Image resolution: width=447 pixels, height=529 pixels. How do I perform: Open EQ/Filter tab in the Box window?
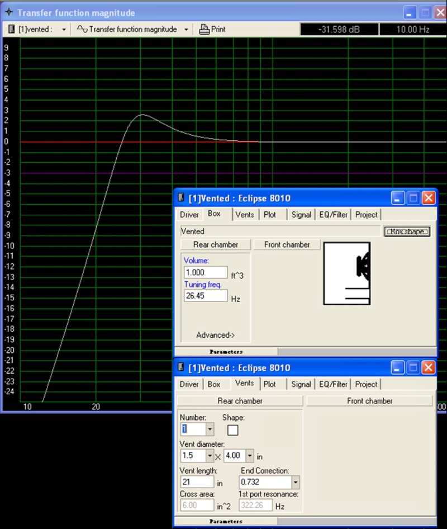[334, 215]
